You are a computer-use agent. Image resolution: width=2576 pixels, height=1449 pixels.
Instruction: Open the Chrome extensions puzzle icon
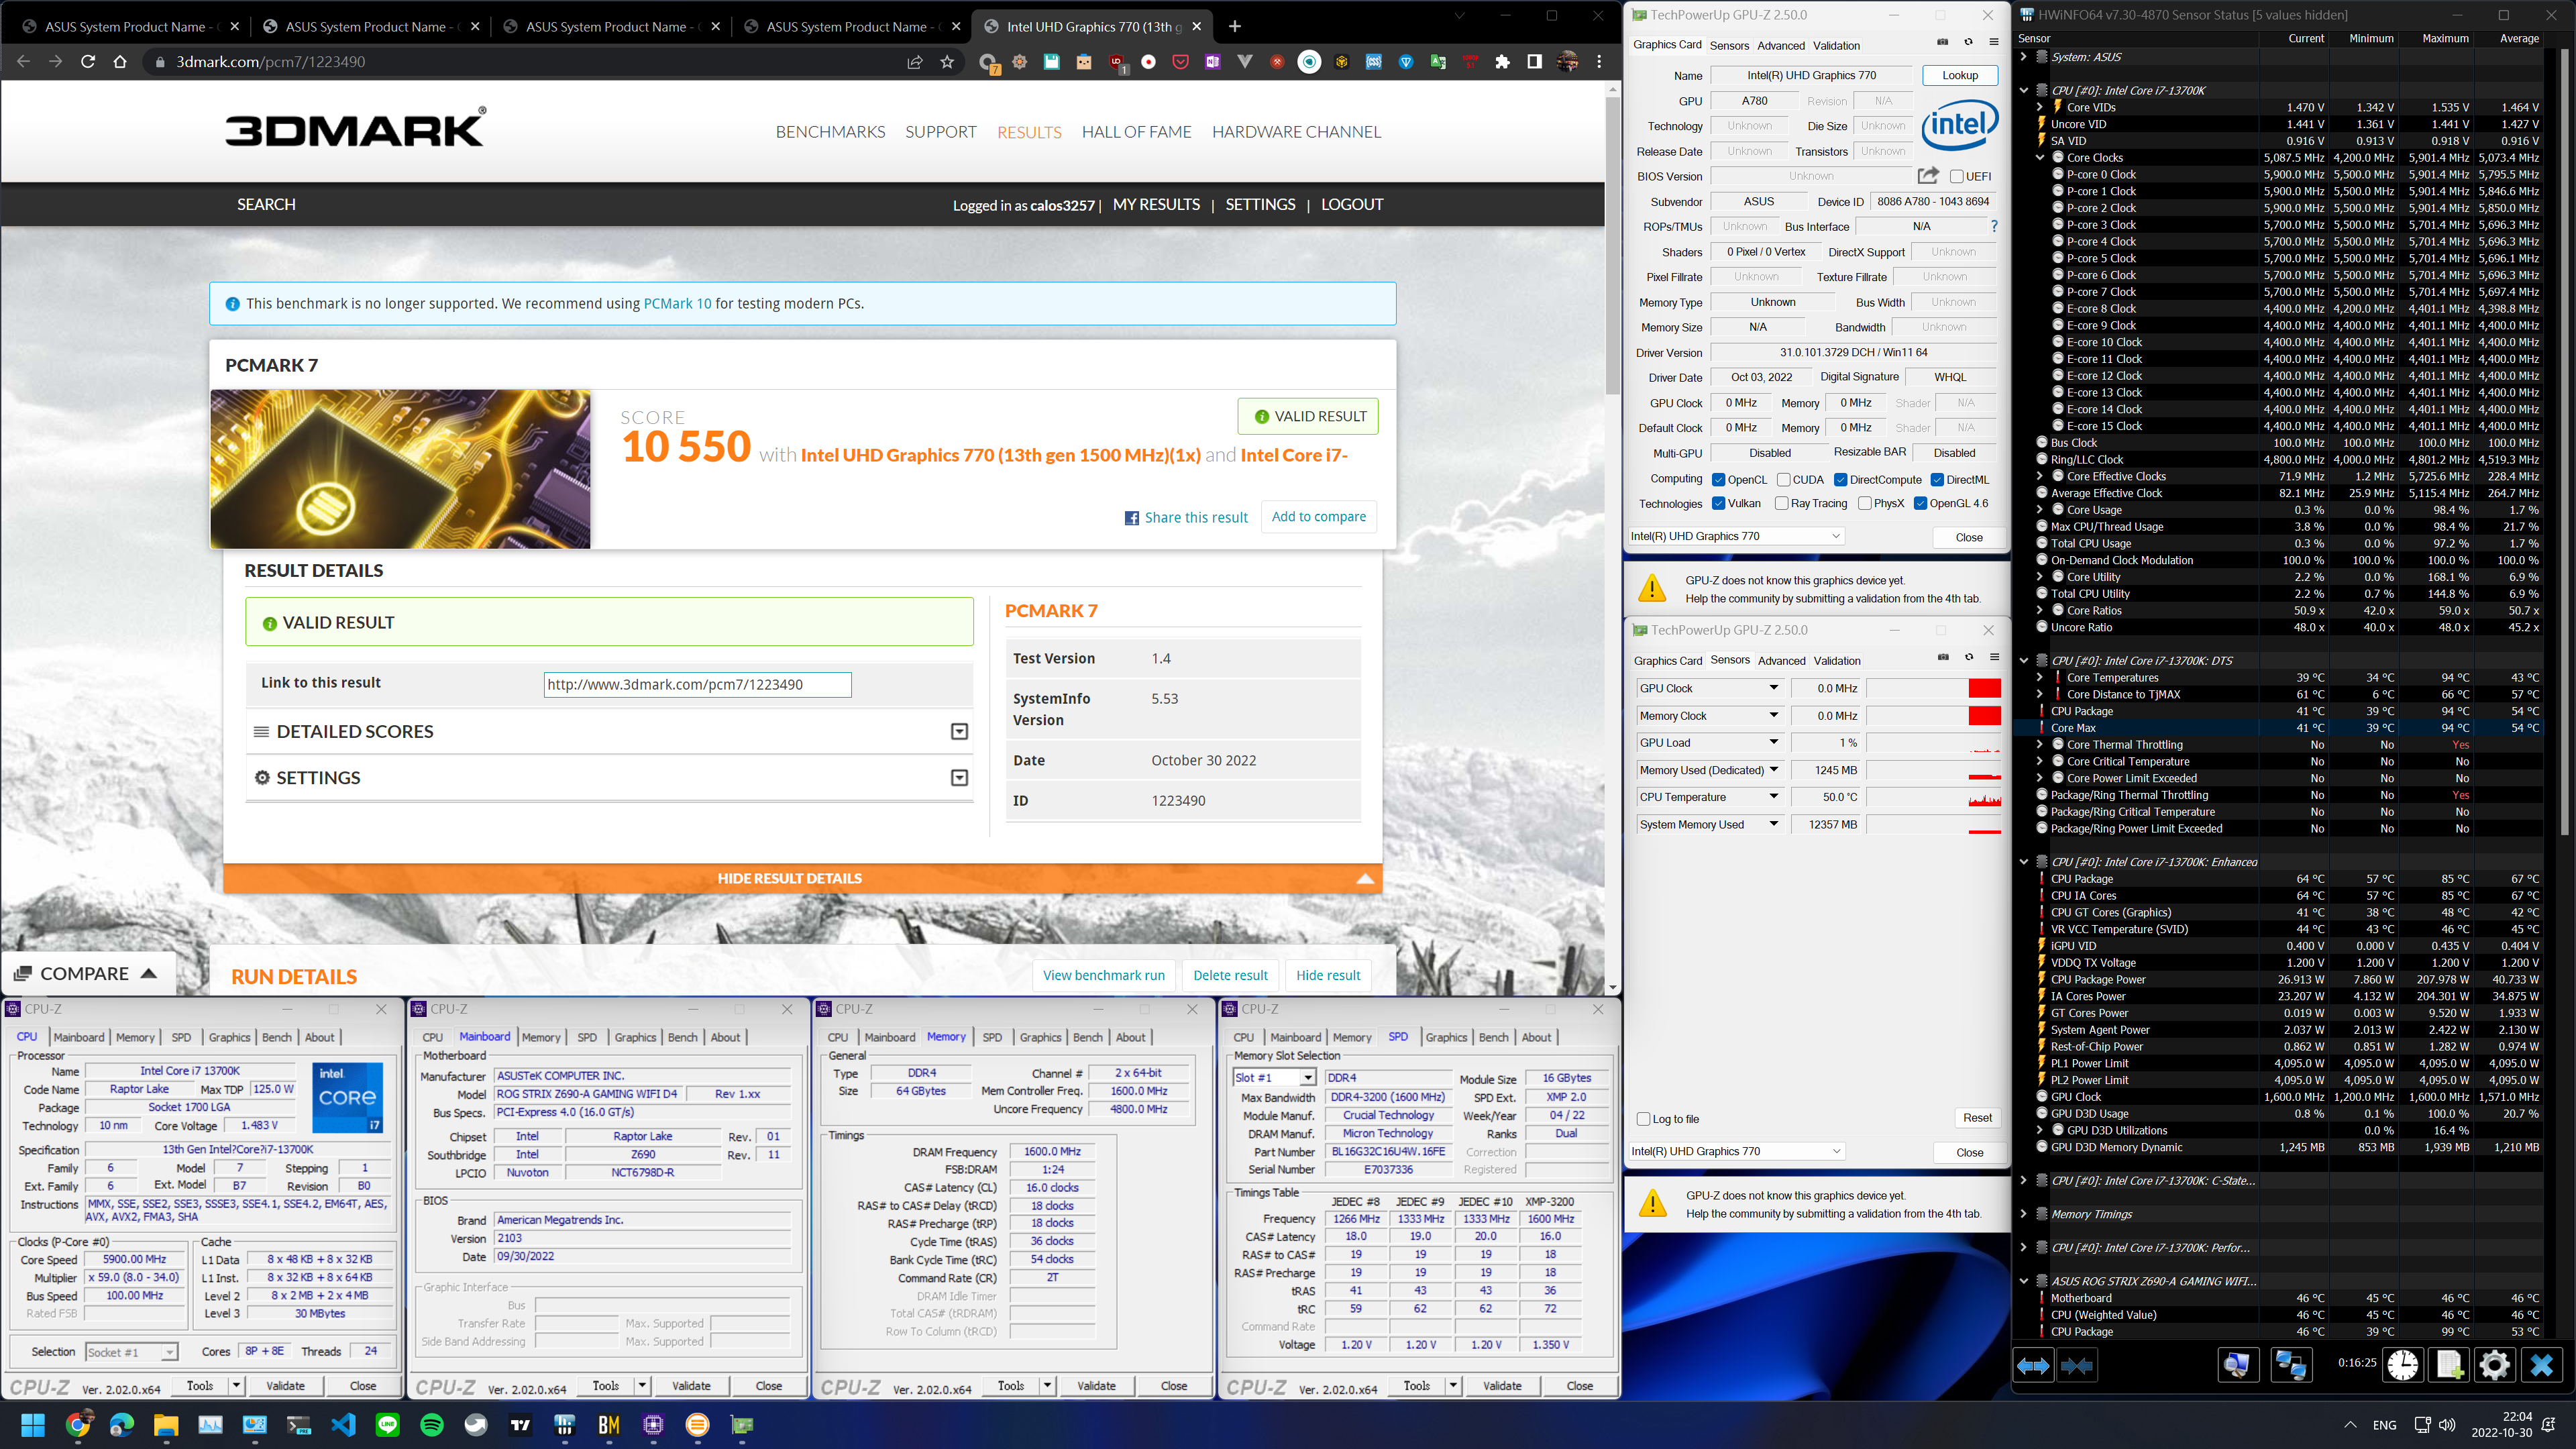[1502, 62]
